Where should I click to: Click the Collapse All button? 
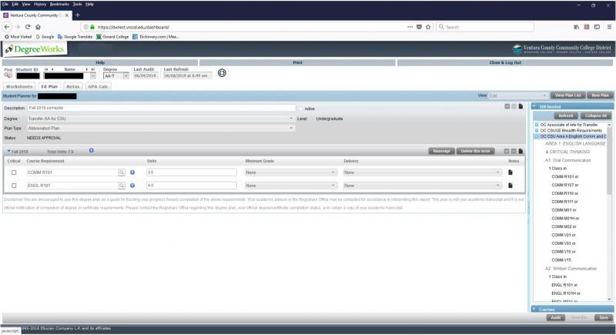coord(595,116)
